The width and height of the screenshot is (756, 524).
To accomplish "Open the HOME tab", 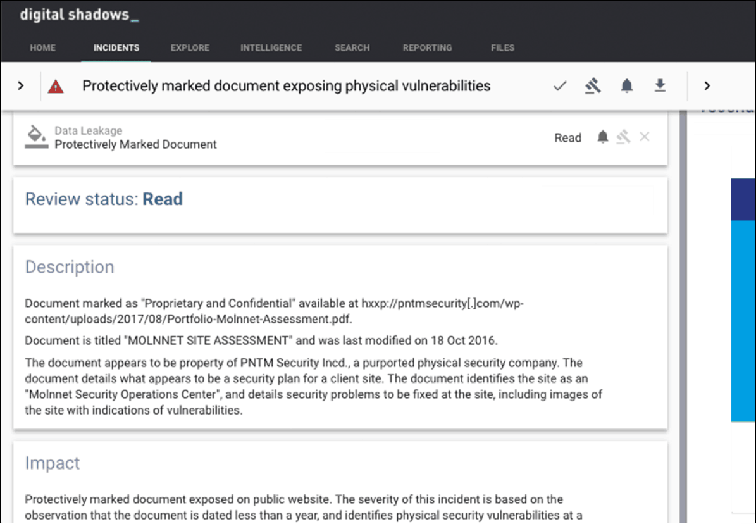I will [43, 47].
